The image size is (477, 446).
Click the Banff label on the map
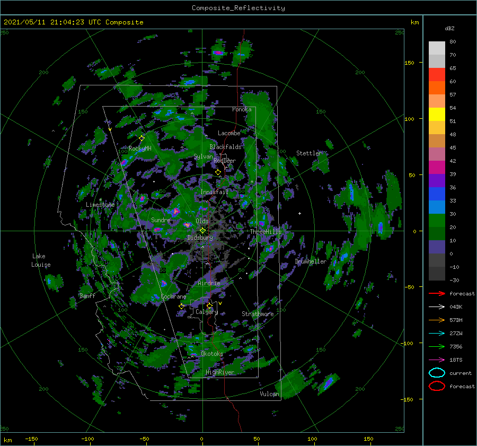pyautogui.click(x=87, y=295)
